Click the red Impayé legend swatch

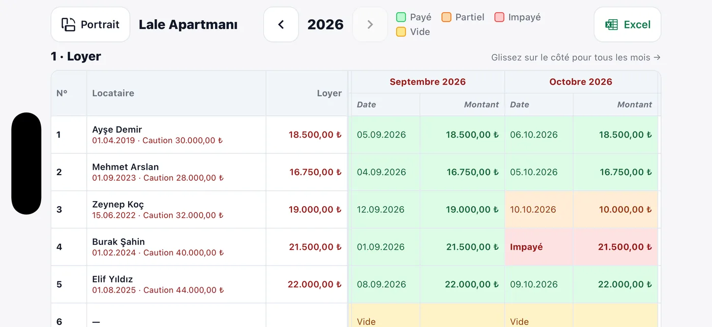[499, 17]
